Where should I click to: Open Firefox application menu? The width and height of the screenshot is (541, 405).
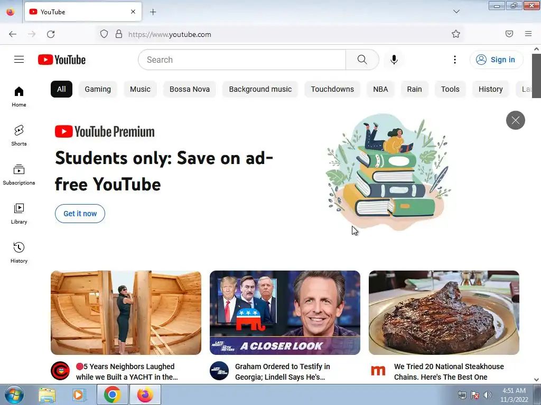pyautogui.click(x=528, y=34)
